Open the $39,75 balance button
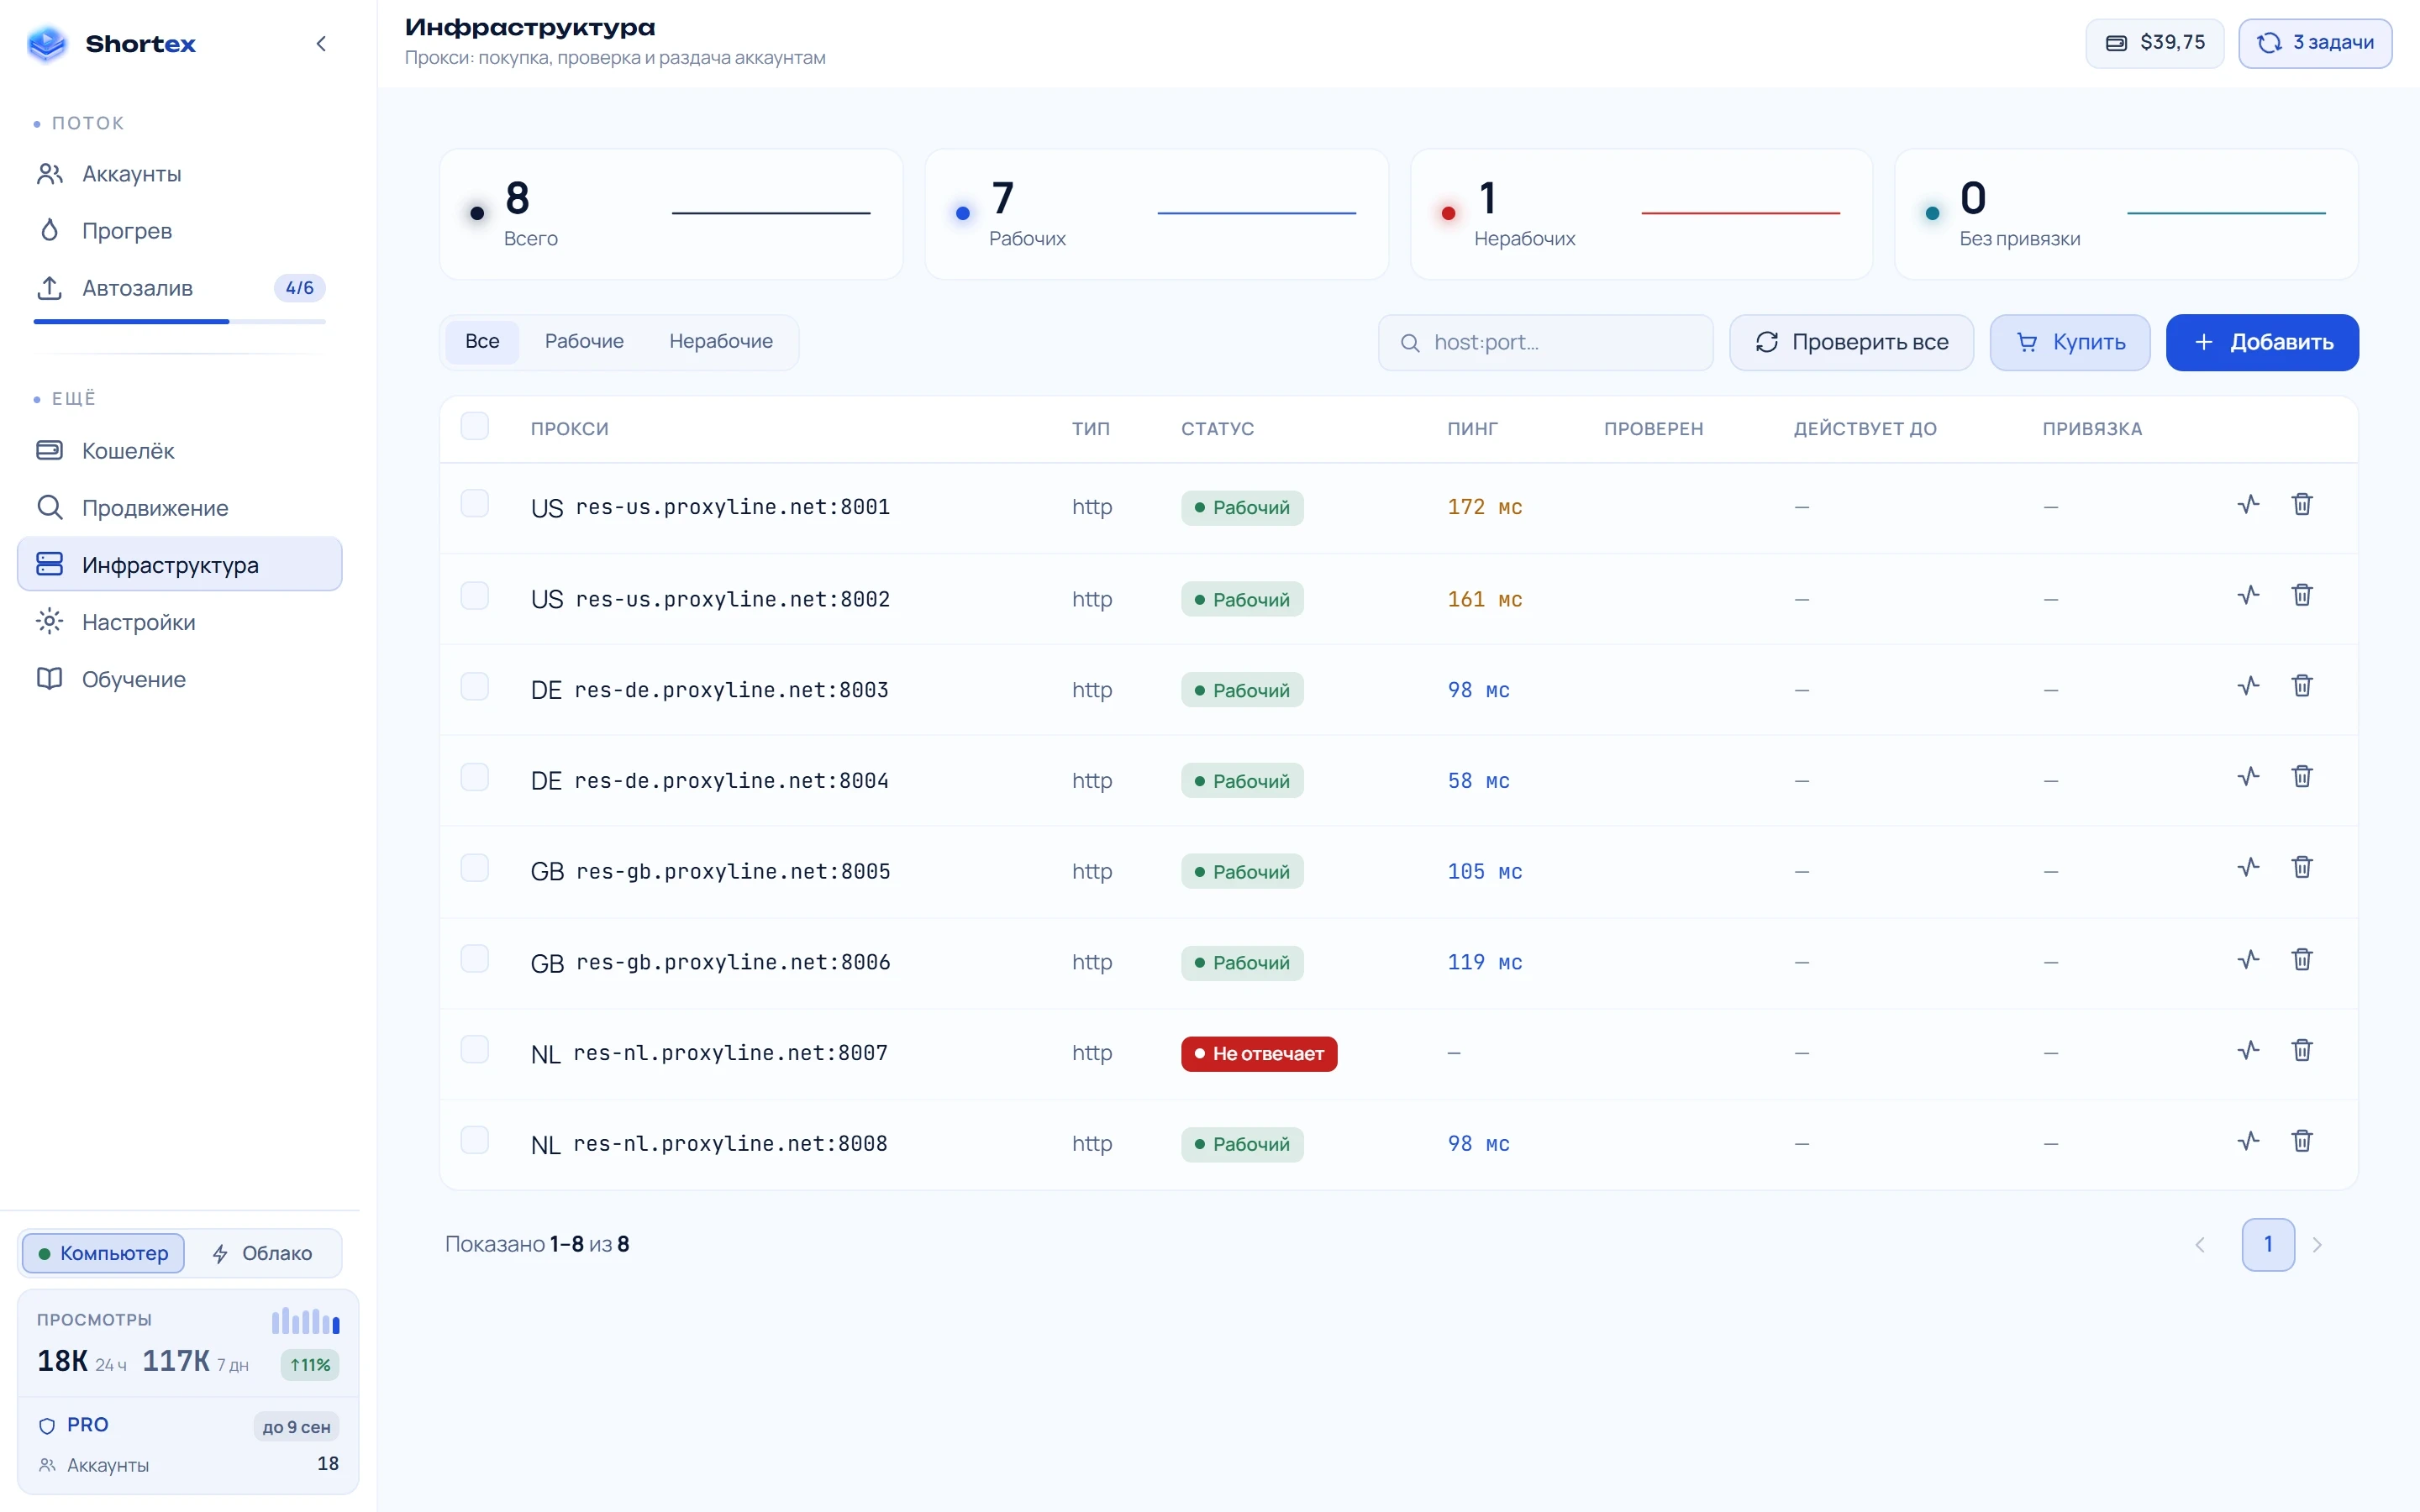Screen dimensions: 2420x1512 pyautogui.click(x=2155, y=43)
